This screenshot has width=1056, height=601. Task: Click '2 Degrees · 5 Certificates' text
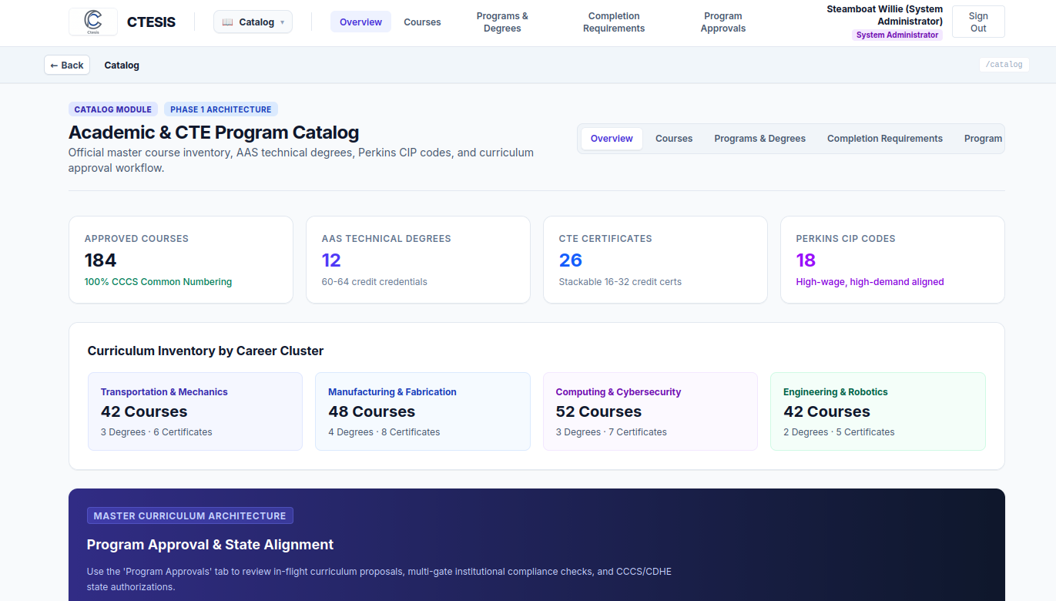839,432
